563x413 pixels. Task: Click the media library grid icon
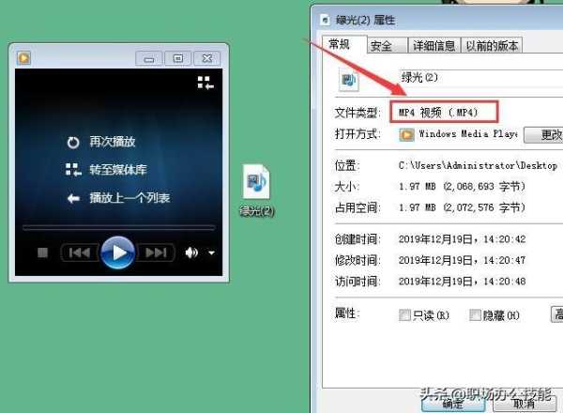pyautogui.click(x=73, y=170)
